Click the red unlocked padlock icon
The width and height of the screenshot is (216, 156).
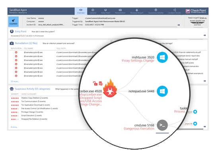pyautogui.click(x=95, y=83)
